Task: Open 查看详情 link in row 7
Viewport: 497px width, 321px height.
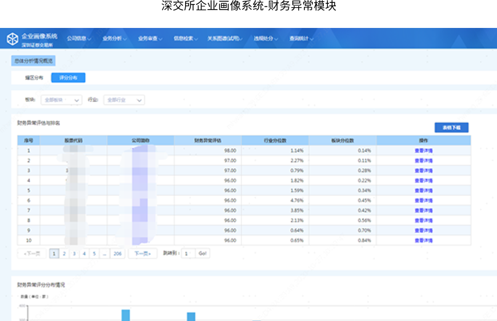Action: (x=423, y=210)
